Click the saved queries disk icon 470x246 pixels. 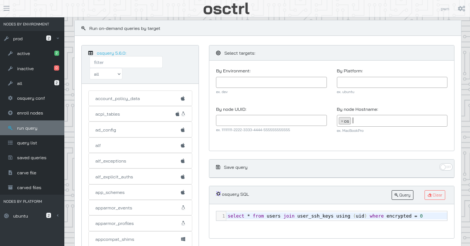click(10, 158)
